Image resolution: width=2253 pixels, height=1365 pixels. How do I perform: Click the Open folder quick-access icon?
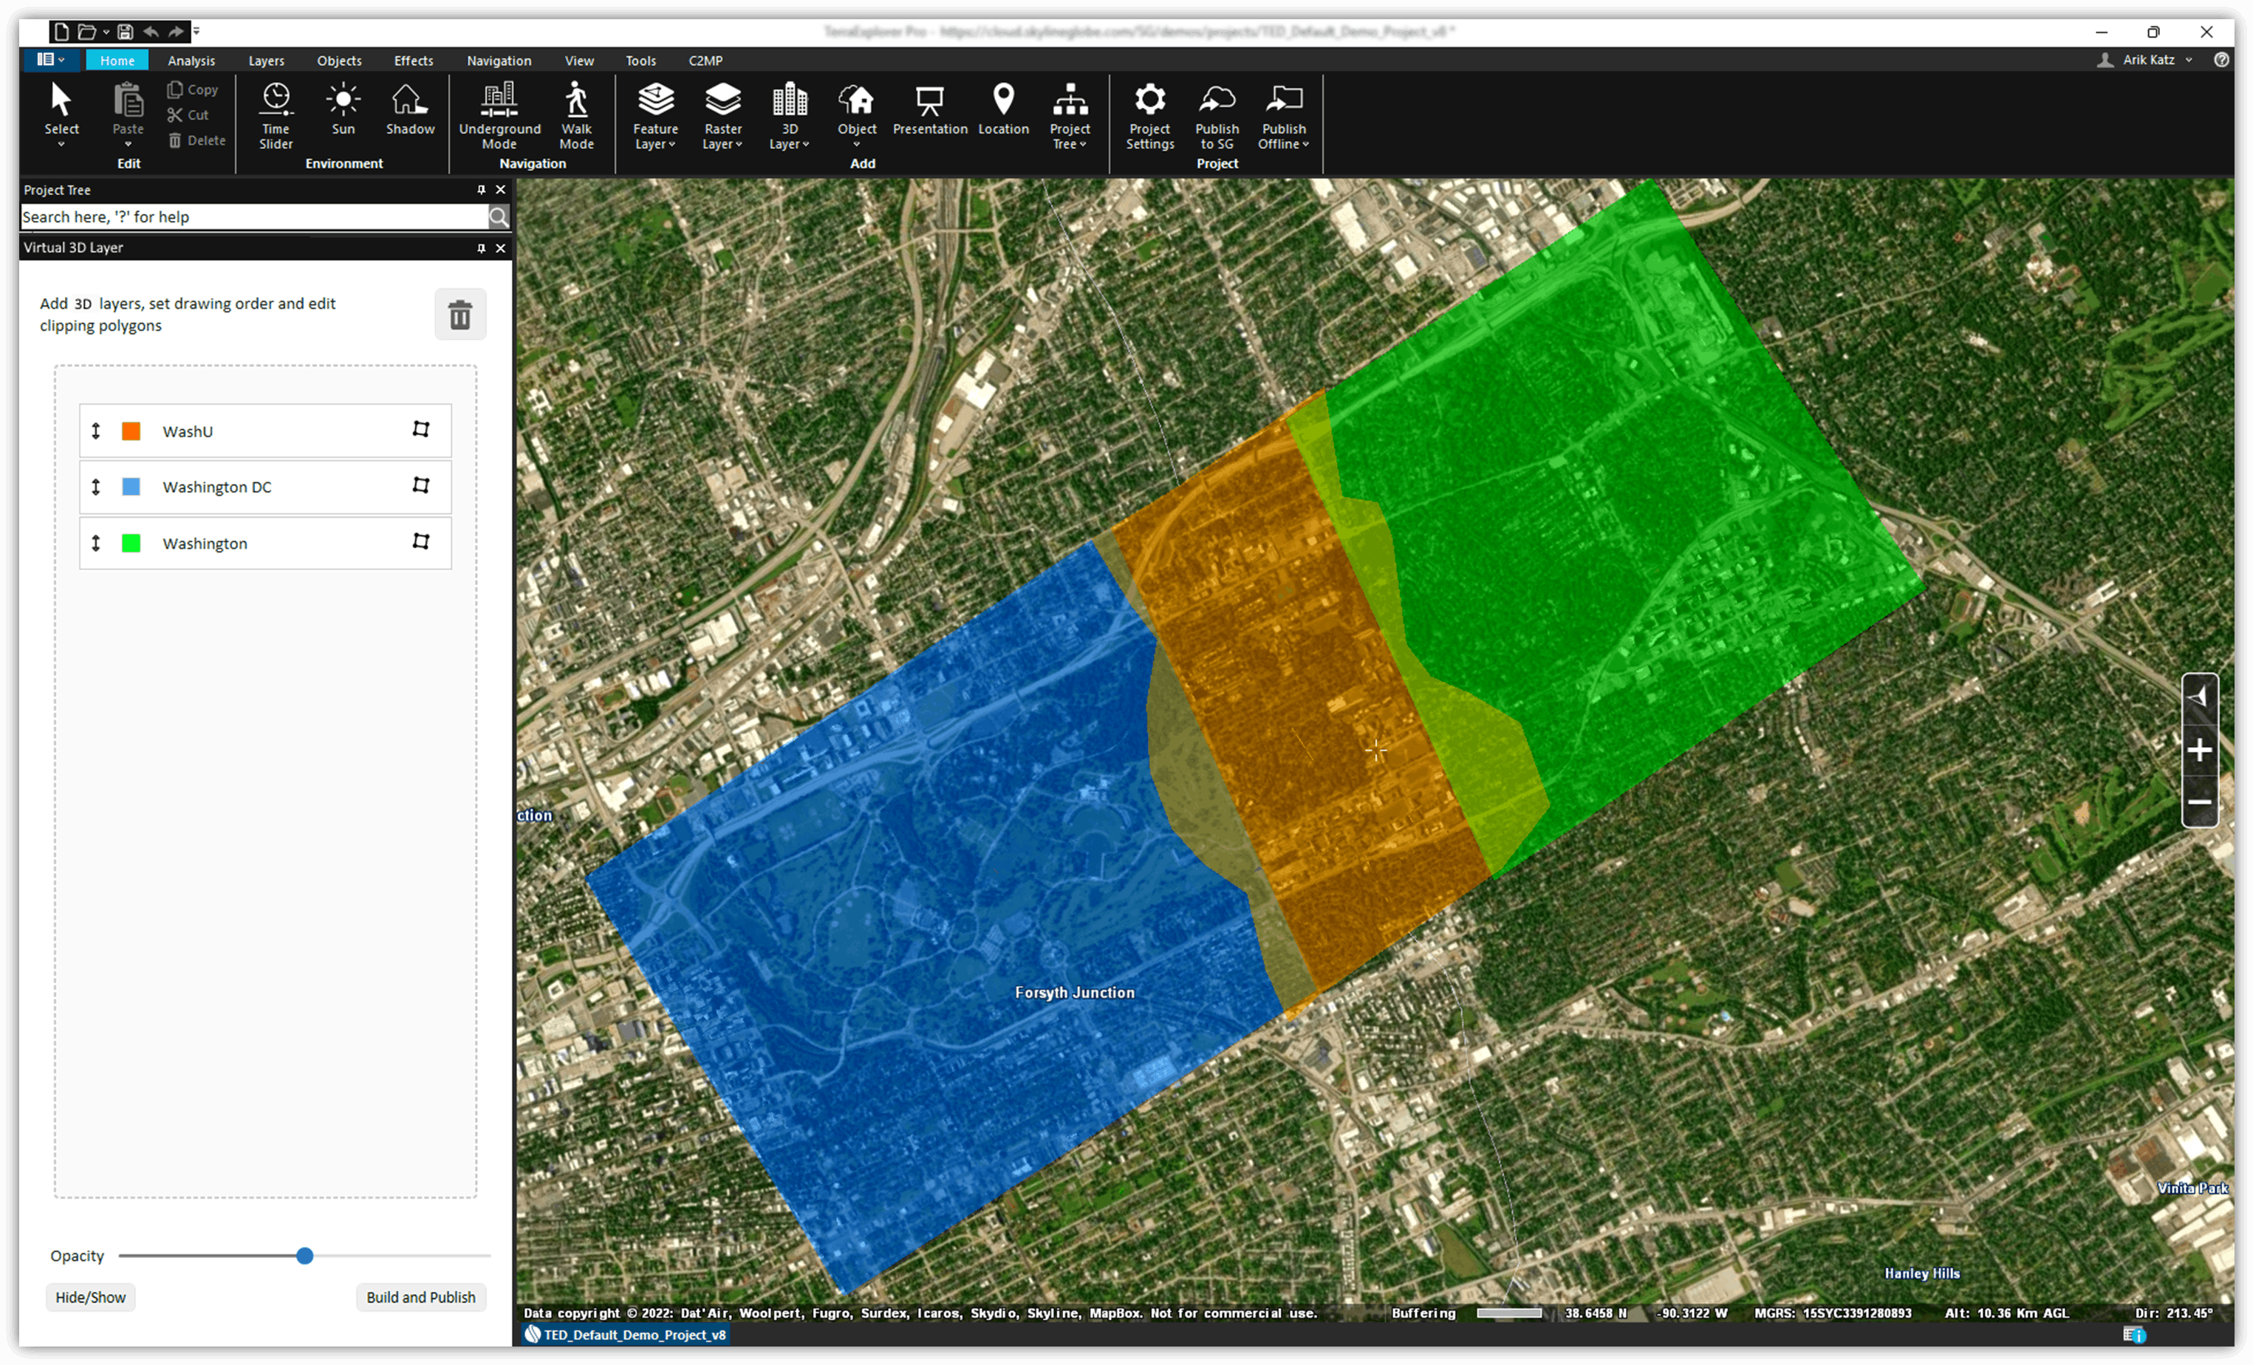point(87,32)
